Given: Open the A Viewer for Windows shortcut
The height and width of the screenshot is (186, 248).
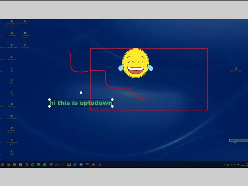Looking at the screenshot, I should coord(25,35).
